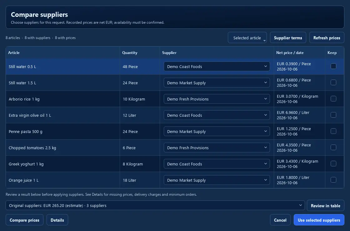Run Compare prices
The height and width of the screenshot is (231, 350).
(x=24, y=220)
